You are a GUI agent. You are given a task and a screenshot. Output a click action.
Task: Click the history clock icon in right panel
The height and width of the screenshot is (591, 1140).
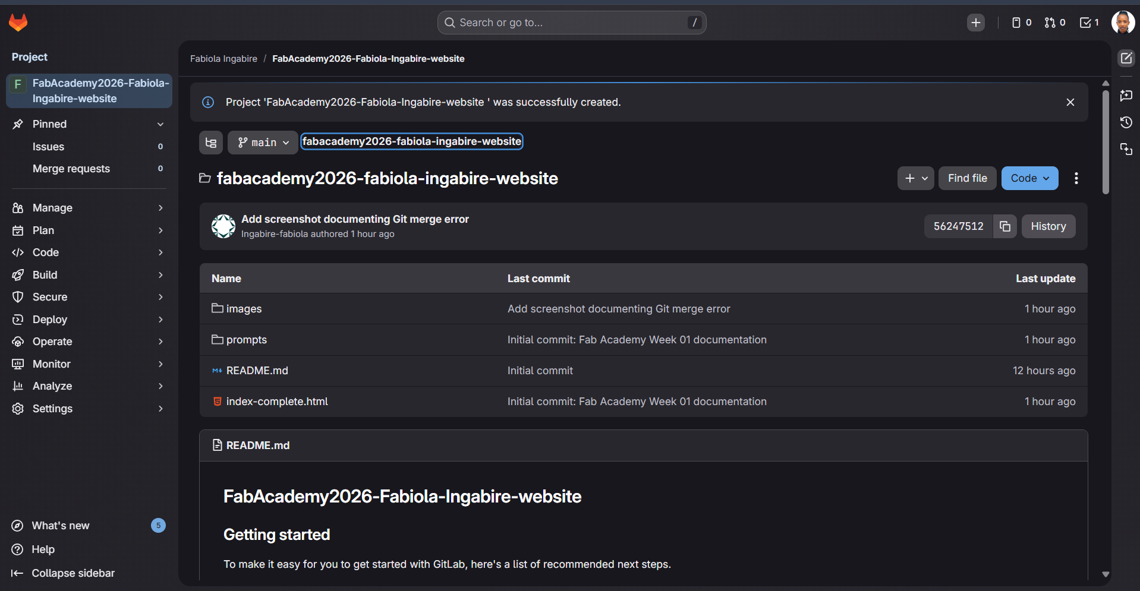click(x=1126, y=122)
